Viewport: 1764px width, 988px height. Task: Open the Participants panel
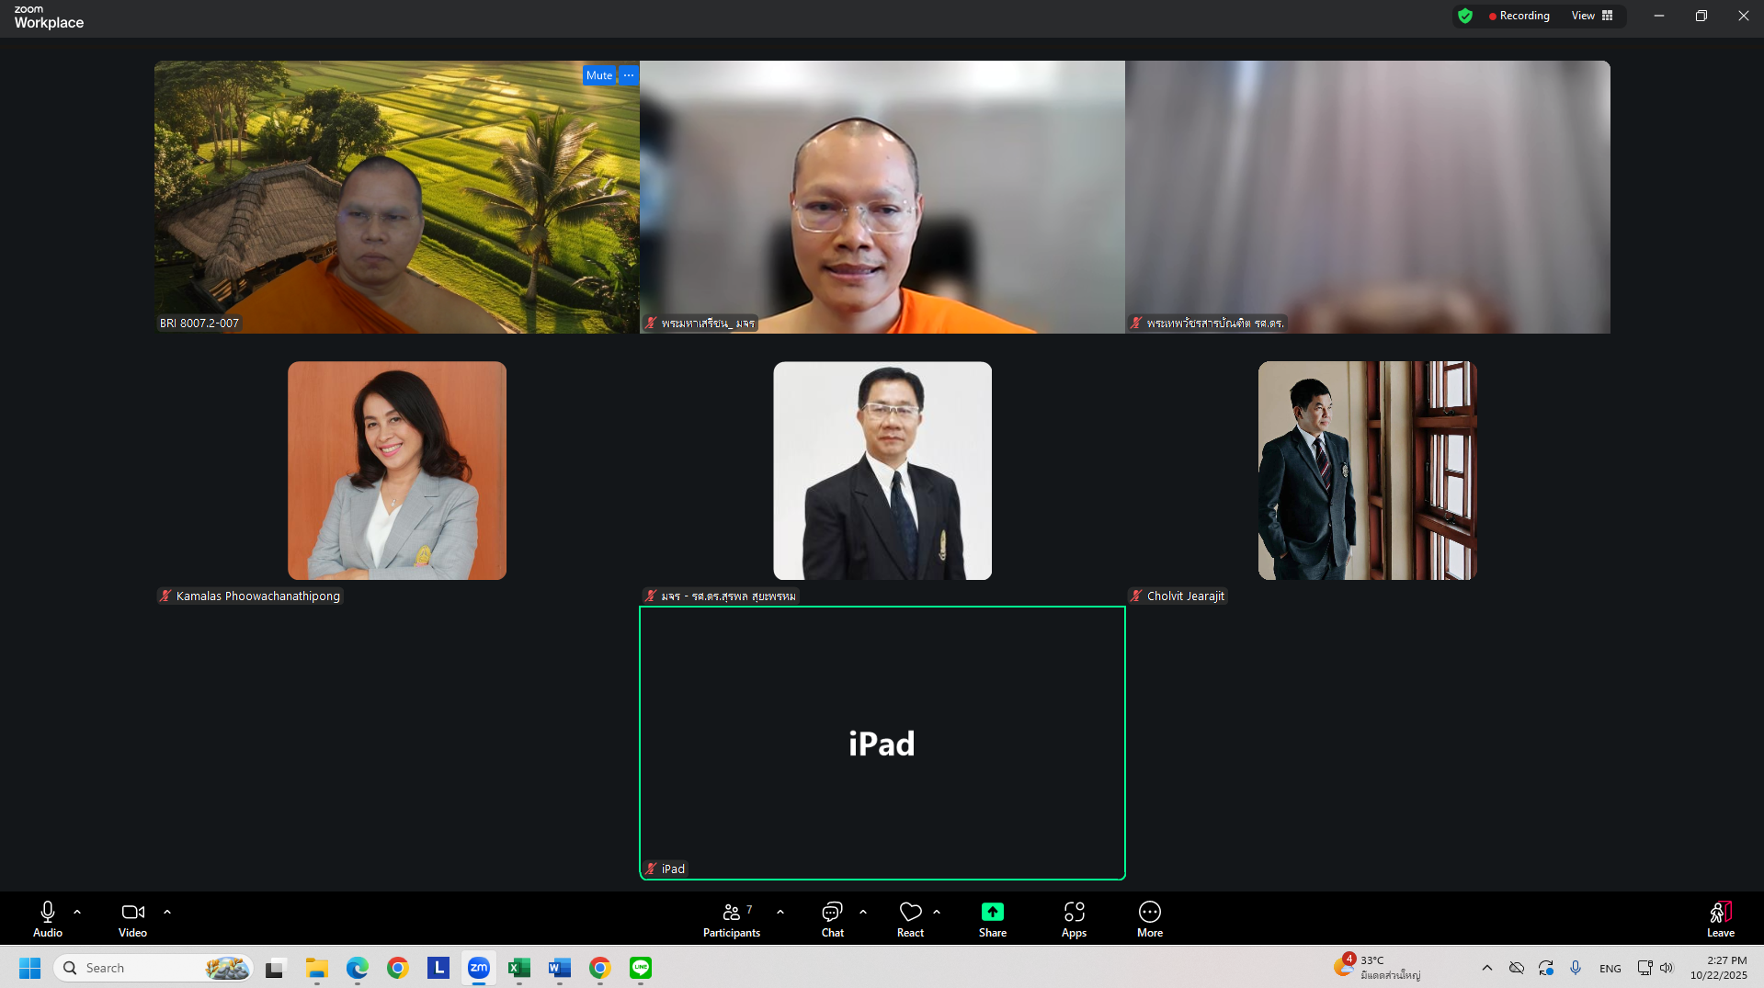[x=731, y=919]
